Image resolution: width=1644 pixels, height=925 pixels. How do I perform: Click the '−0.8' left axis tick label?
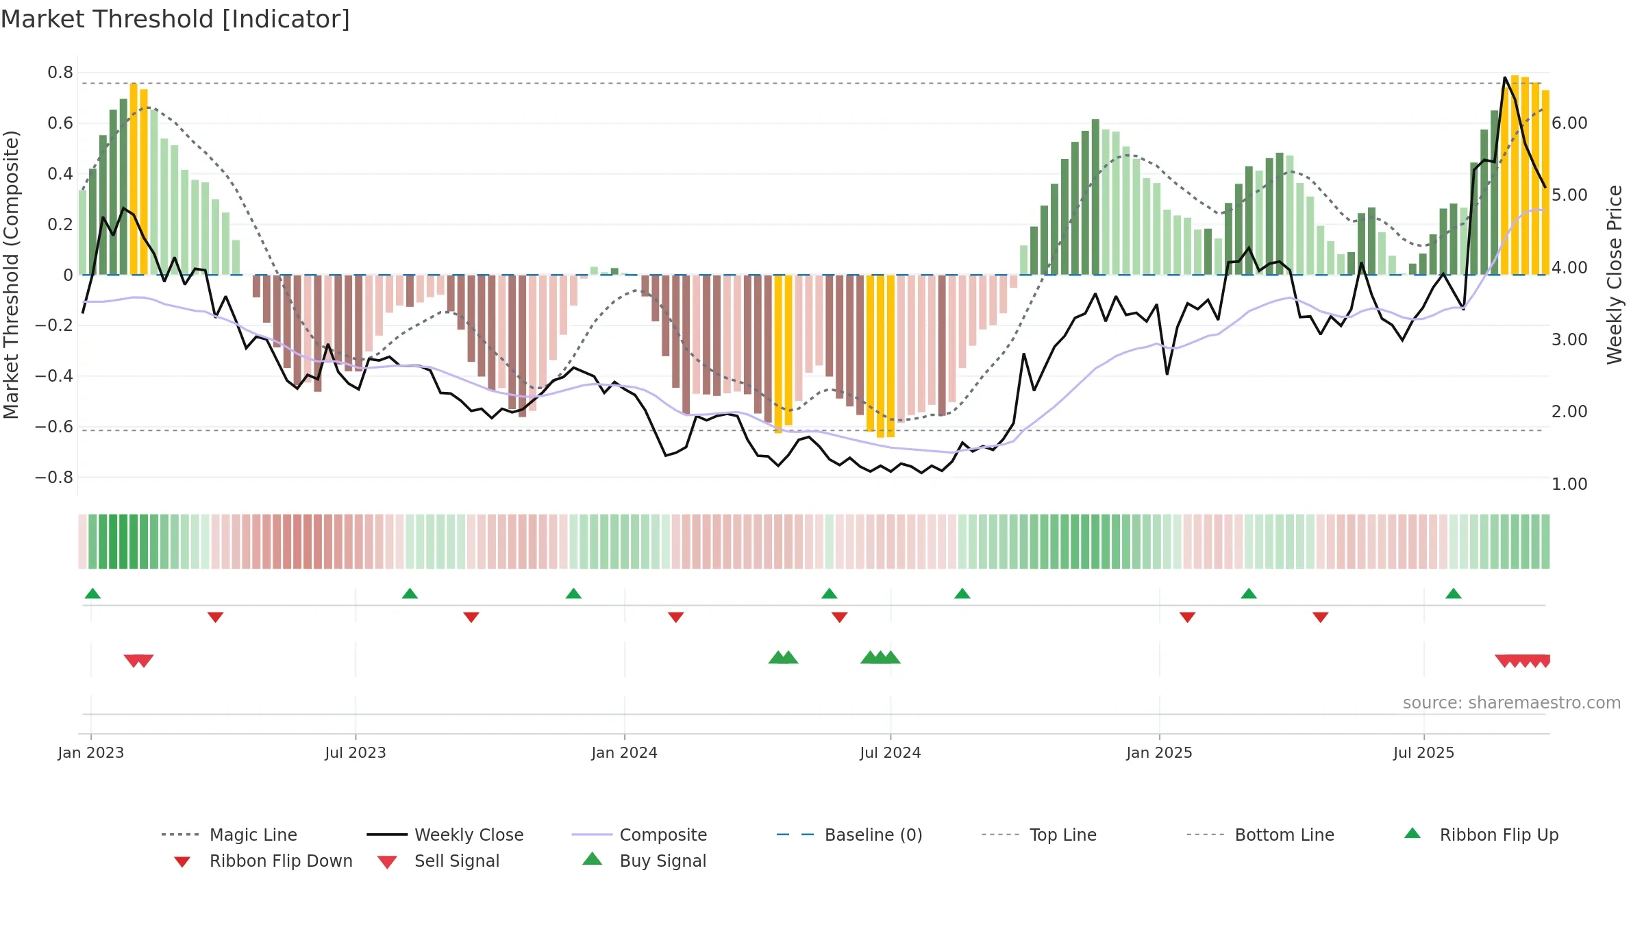(54, 478)
